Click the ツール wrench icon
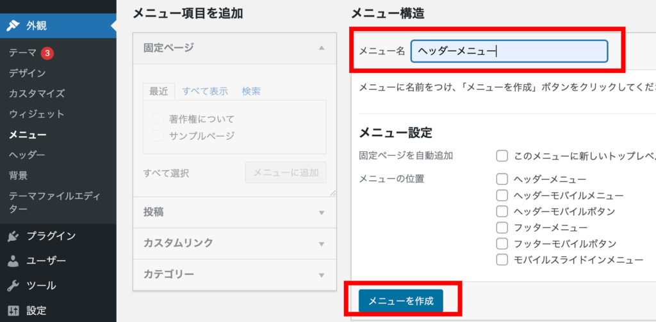The image size is (656, 322). tap(12, 286)
